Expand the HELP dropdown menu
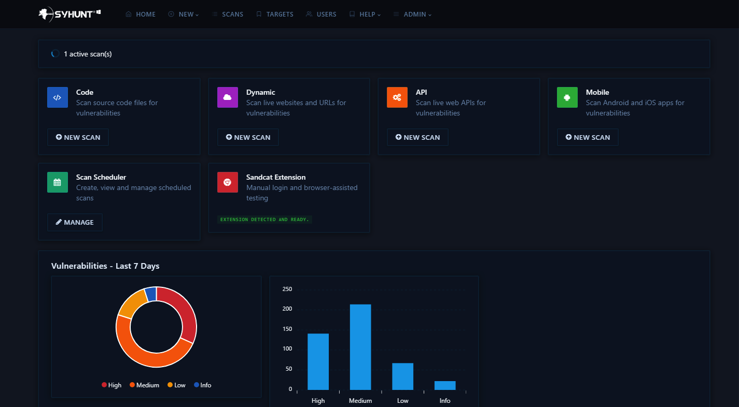The image size is (739, 407). [x=365, y=14]
